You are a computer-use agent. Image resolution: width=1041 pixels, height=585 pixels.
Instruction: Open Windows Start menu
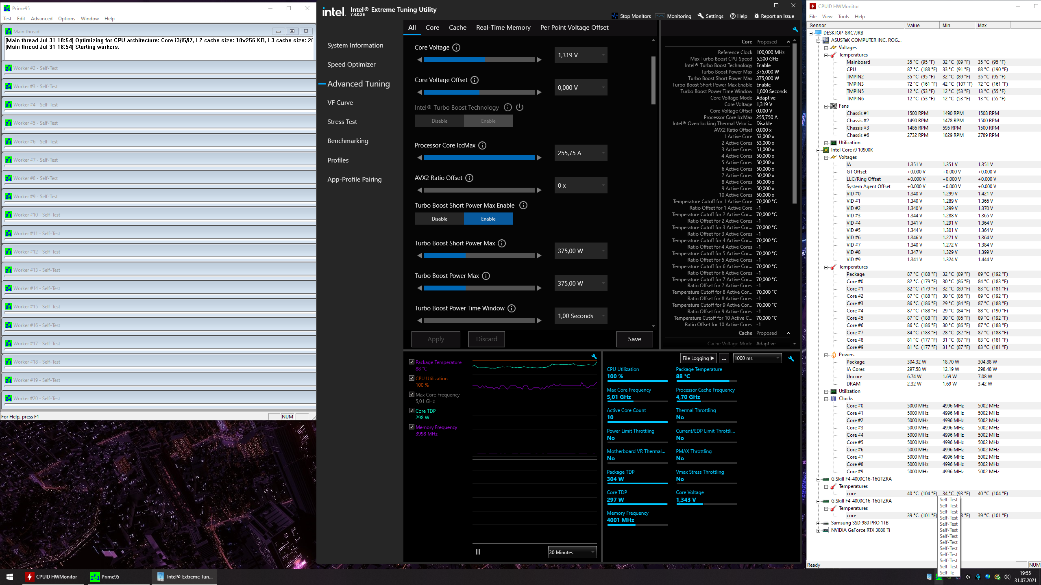point(10,576)
